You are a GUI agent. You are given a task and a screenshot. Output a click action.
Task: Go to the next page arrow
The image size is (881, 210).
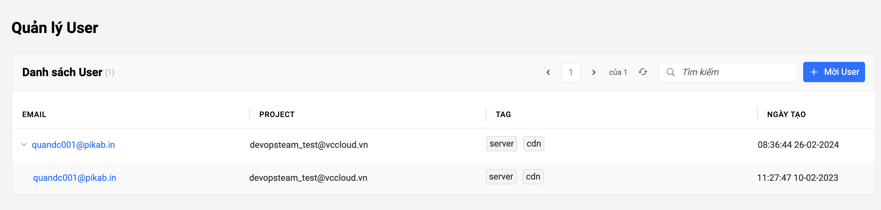coord(594,72)
